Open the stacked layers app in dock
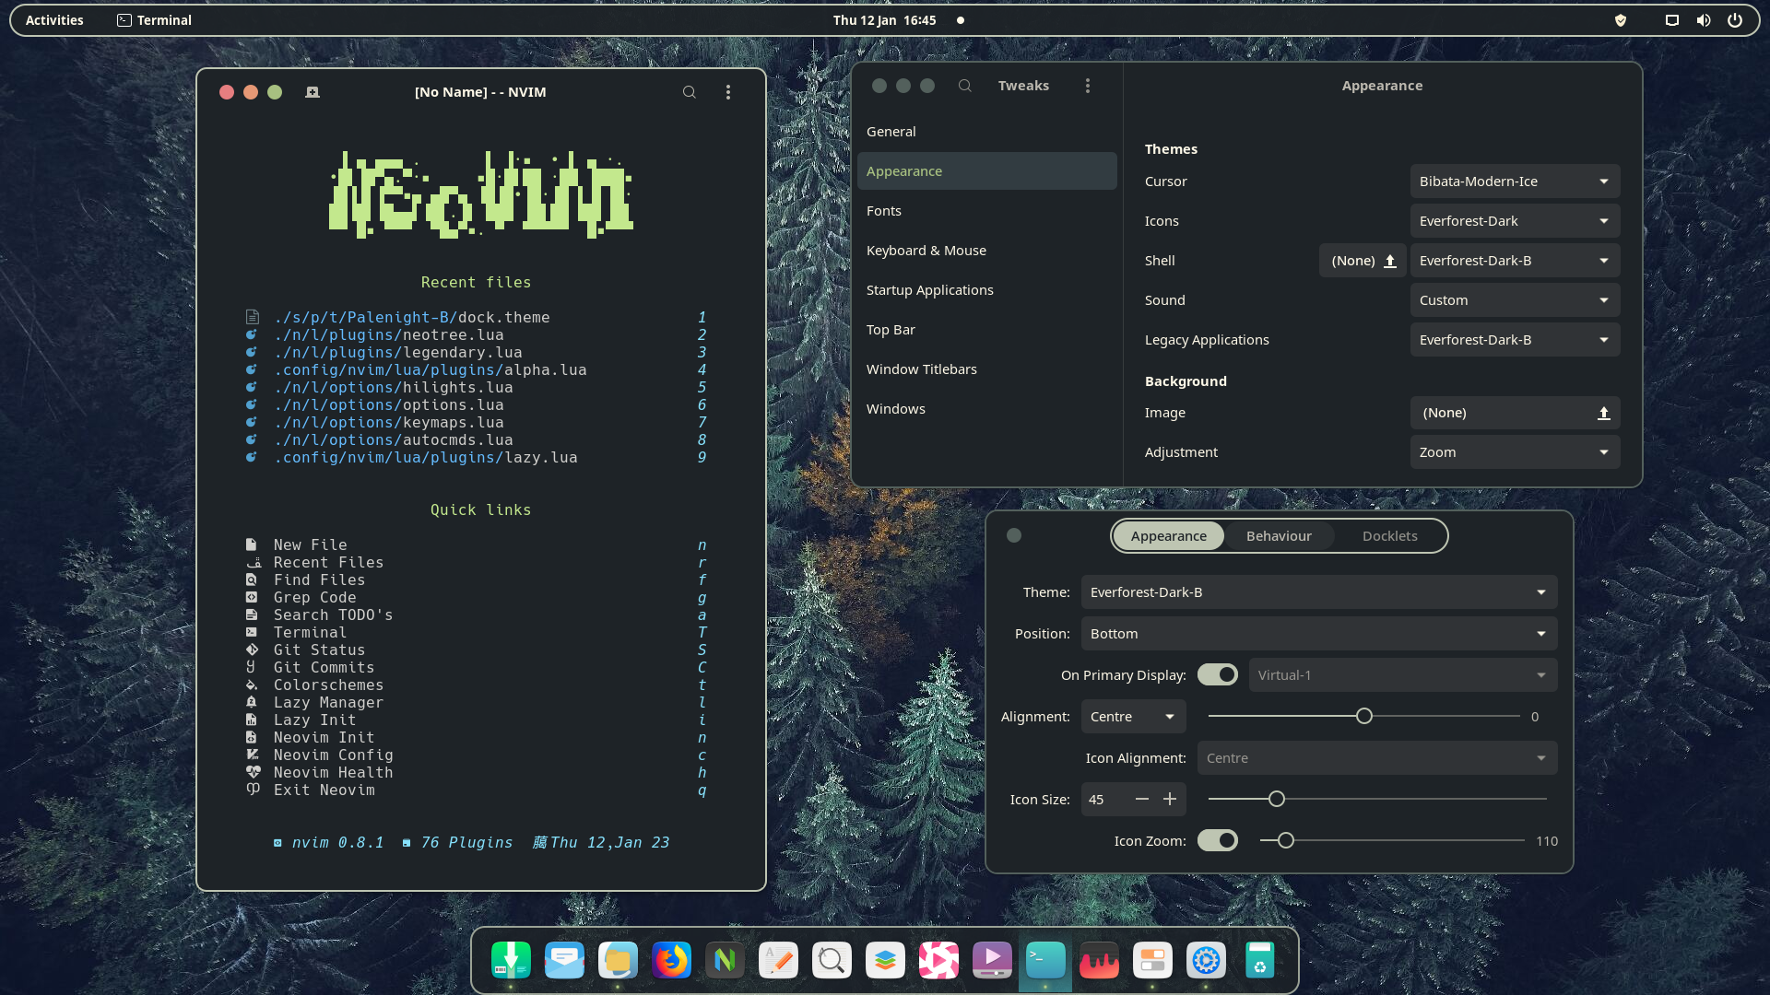Screen dimensions: 1770x995 [x=885, y=960]
